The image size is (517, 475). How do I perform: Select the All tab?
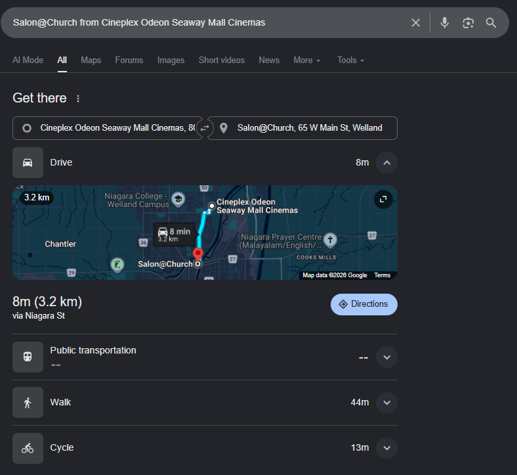click(62, 60)
